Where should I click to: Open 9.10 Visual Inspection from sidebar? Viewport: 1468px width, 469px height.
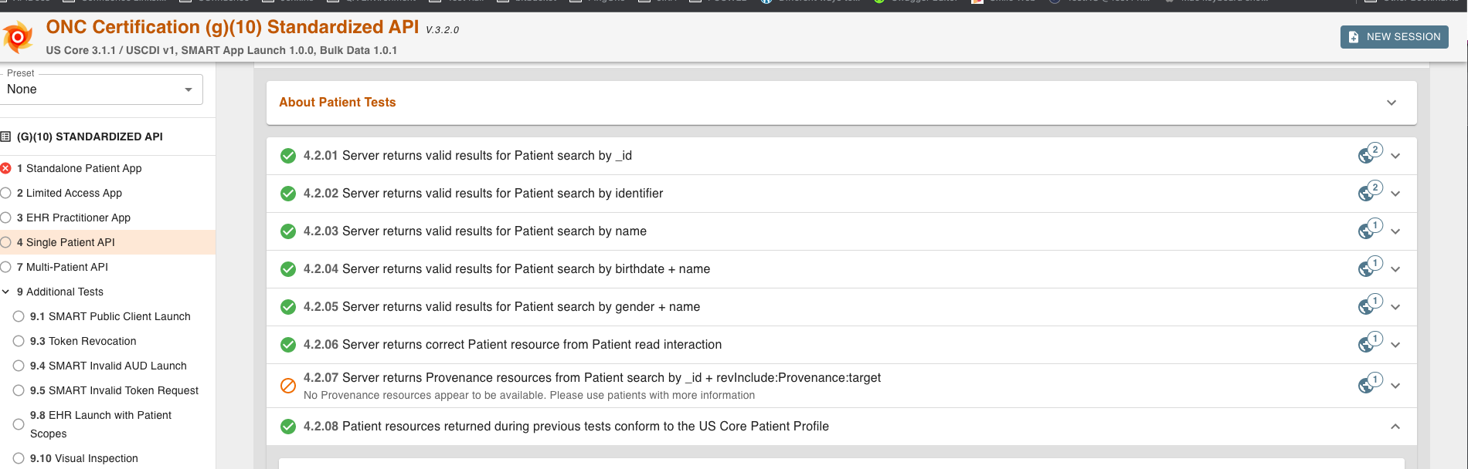click(83, 458)
